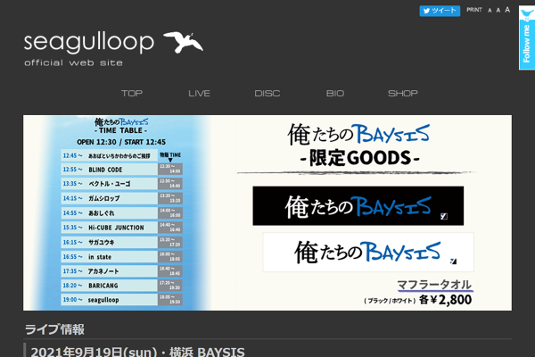535x357 pixels.
Task: Click the black BAYSIS towel image
Action: coord(358,205)
